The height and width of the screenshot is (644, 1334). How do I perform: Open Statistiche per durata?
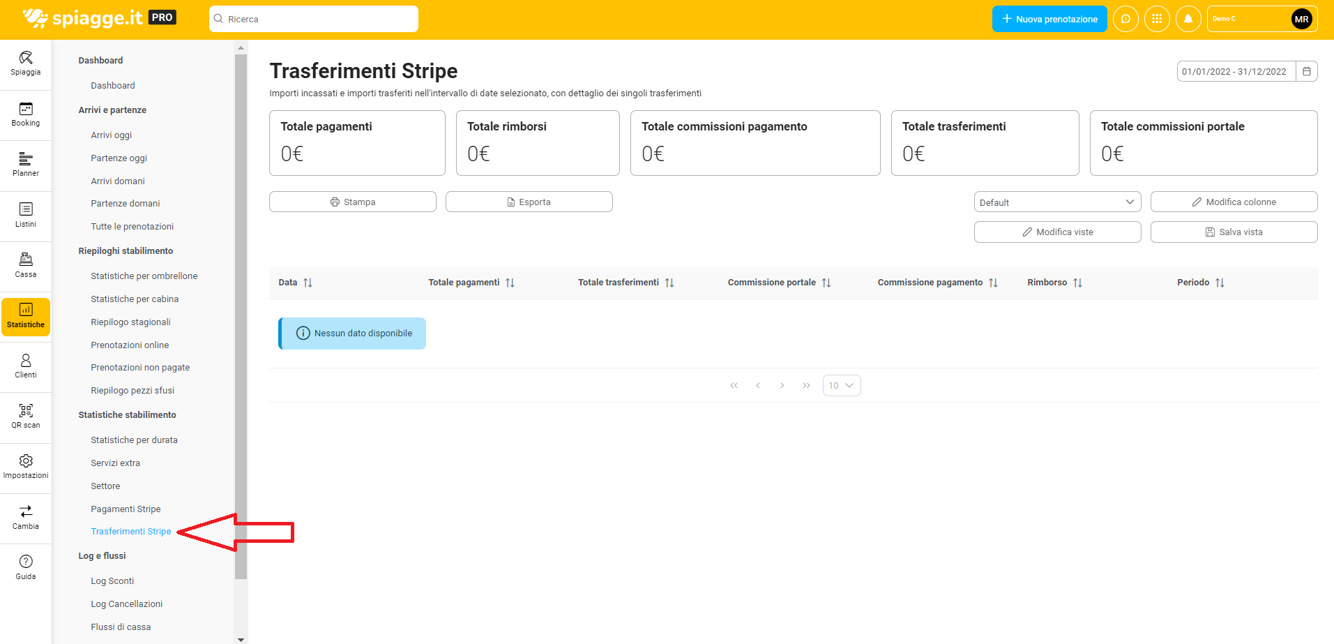(x=135, y=440)
